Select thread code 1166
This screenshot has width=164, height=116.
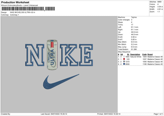[x=145, y=64]
